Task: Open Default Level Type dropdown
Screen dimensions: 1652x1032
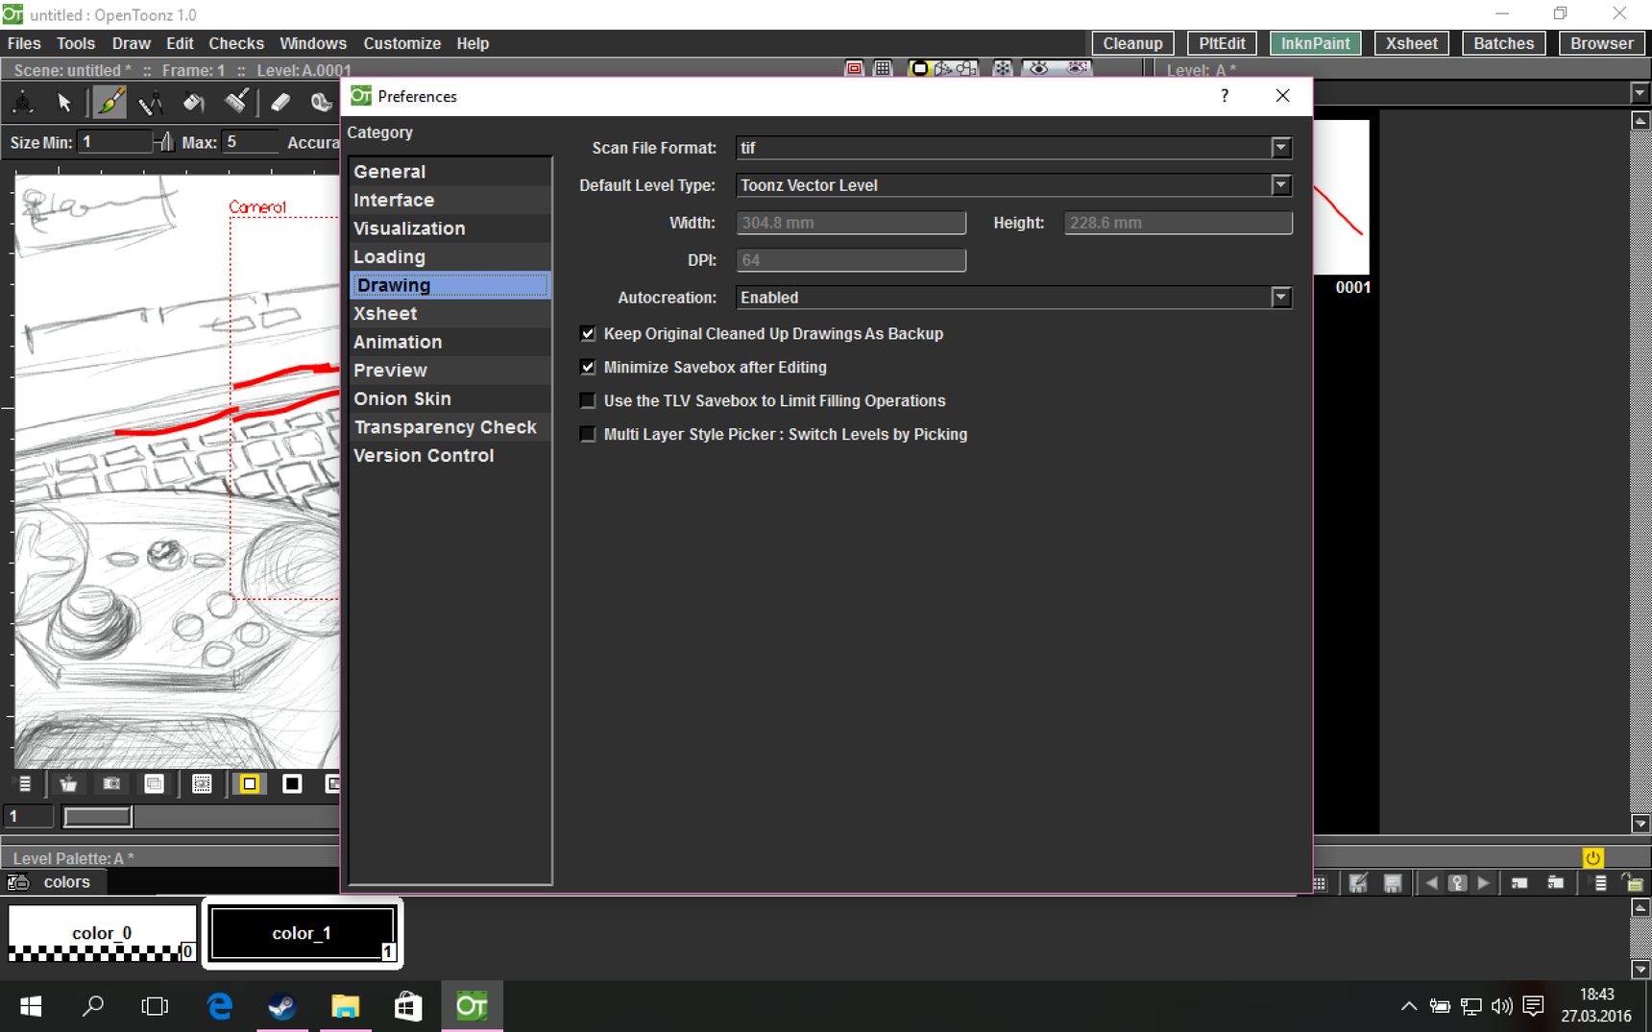Action: 1014,185
